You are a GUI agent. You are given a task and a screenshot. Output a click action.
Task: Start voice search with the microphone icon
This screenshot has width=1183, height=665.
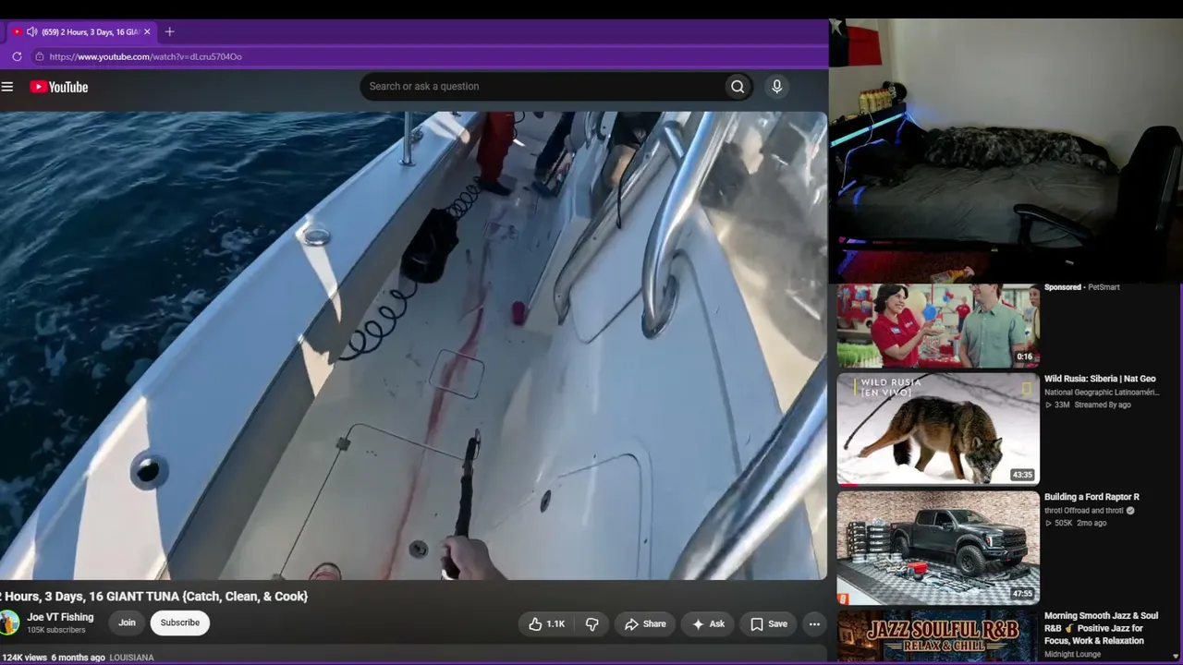point(776,87)
